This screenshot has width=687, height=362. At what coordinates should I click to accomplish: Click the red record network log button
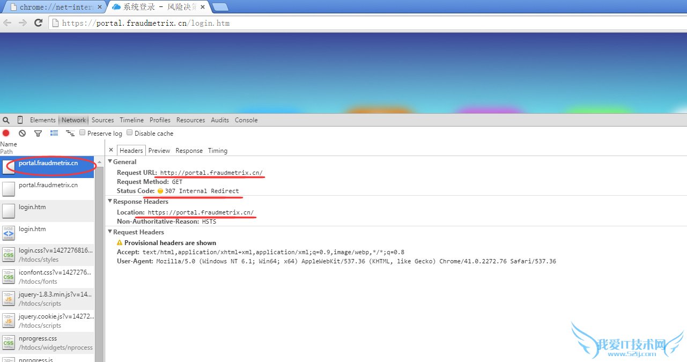click(6, 133)
